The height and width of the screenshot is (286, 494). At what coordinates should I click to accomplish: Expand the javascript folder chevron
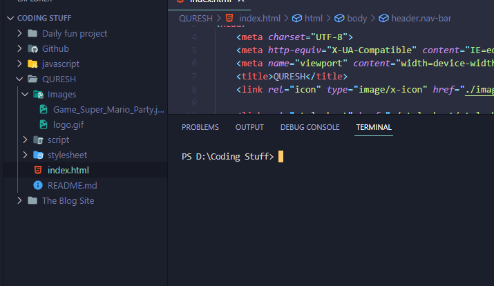pyautogui.click(x=19, y=64)
